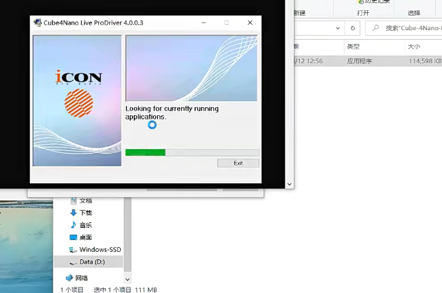Sort files by 类型 column header
The width and height of the screenshot is (442, 293).
tap(353, 47)
